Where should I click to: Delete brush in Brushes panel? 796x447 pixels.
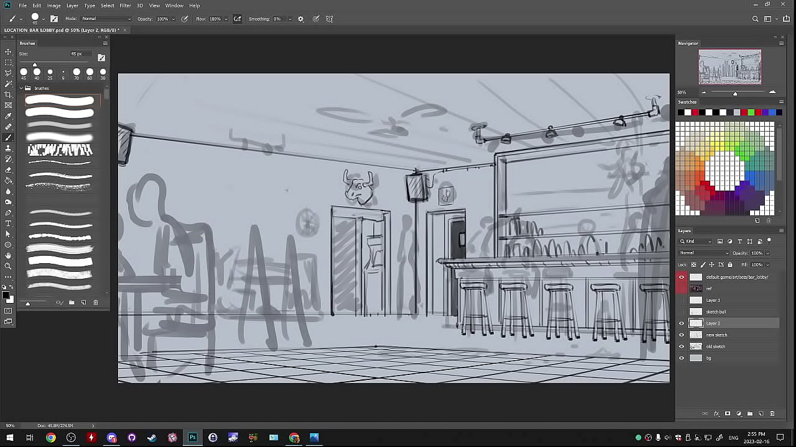[95, 302]
